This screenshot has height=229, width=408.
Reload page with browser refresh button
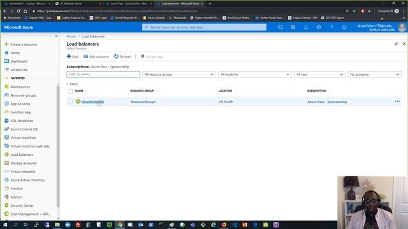pyautogui.click(x=18, y=11)
